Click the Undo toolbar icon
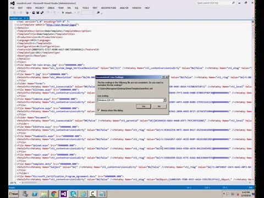Image resolution: width=264 pixels, height=198 pixels. coord(48,13)
